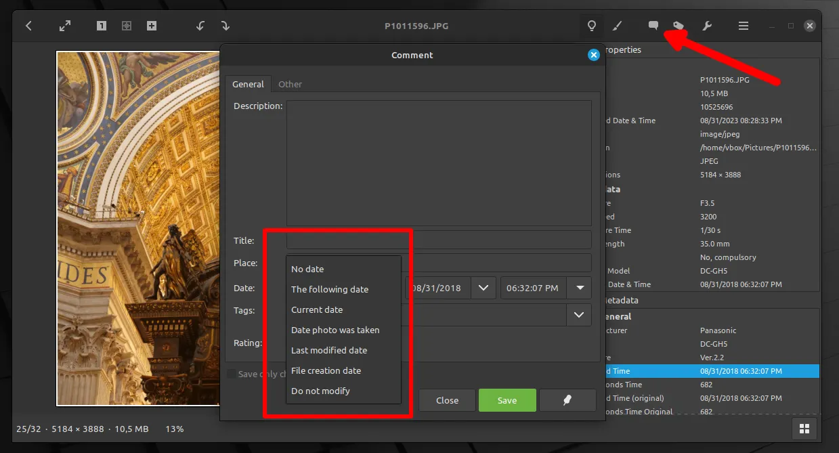Expand the Tags dropdown in the dialog
Viewport: 839px width, 453px height.
[x=580, y=314]
